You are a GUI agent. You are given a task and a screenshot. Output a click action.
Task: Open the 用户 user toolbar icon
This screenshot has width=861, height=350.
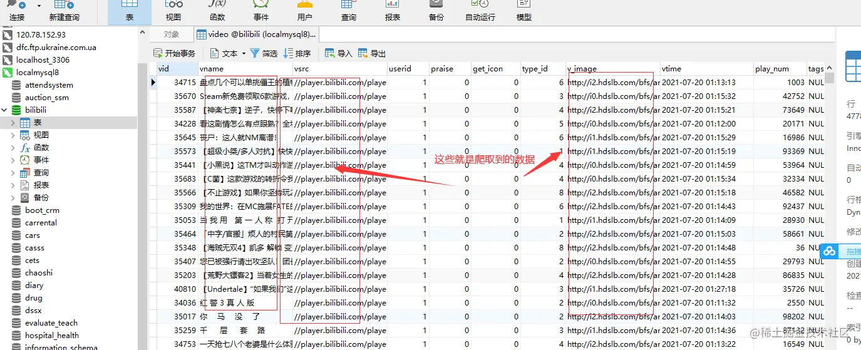305,11
